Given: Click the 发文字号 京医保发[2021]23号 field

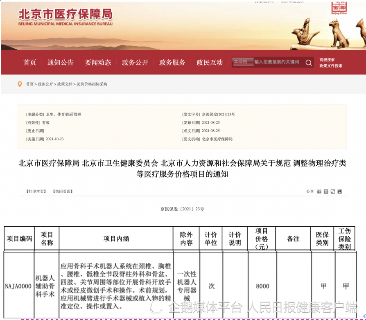Looking at the screenshot, I should [209, 115].
